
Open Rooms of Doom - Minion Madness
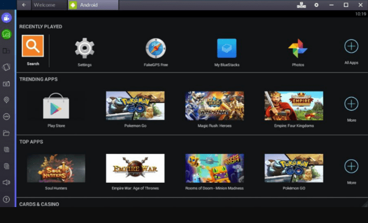(x=215, y=168)
